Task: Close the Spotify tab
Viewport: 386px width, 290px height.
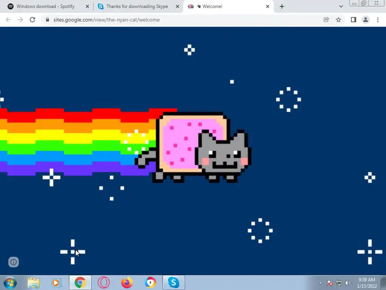Action: click(87, 7)
